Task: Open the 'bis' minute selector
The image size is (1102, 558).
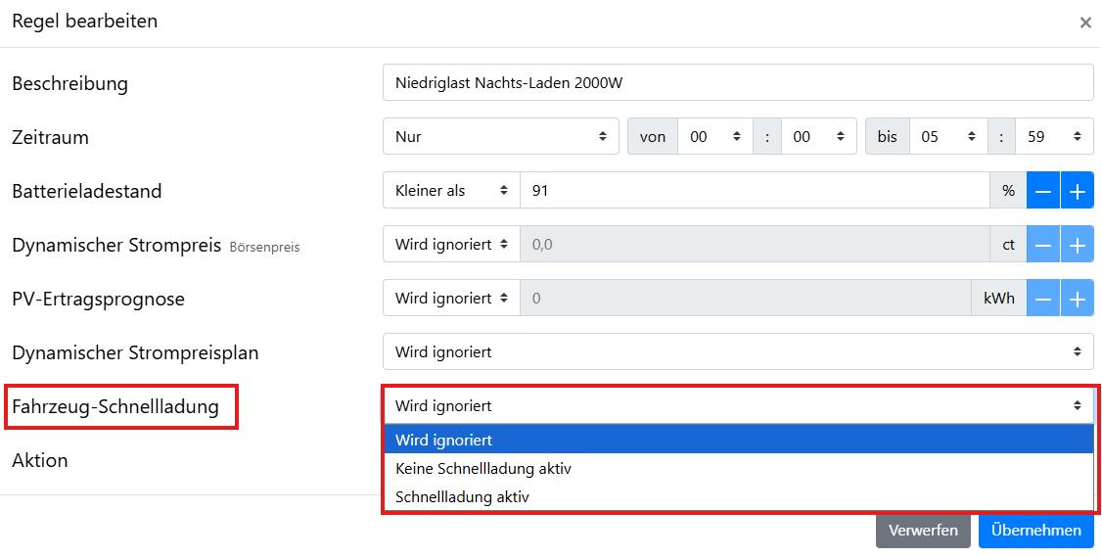Action: (1054, 137)
